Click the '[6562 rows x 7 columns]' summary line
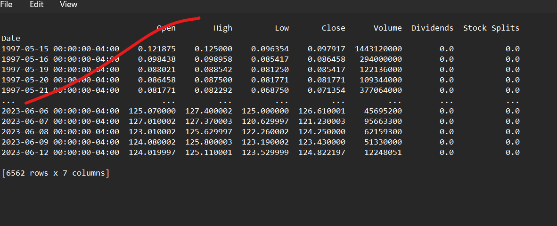Viewport: 557px width, 226px height. click(56, 173)
